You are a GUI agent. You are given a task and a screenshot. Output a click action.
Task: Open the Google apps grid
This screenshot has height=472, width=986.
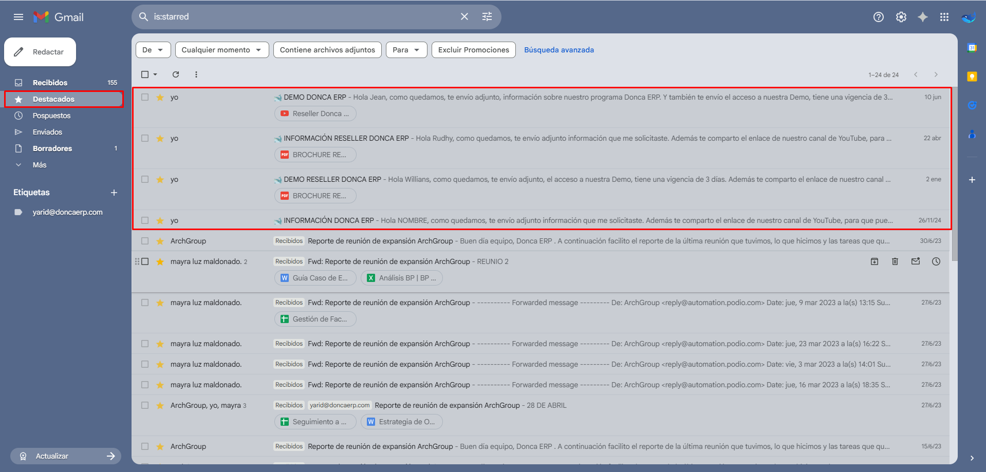point(944,17)
